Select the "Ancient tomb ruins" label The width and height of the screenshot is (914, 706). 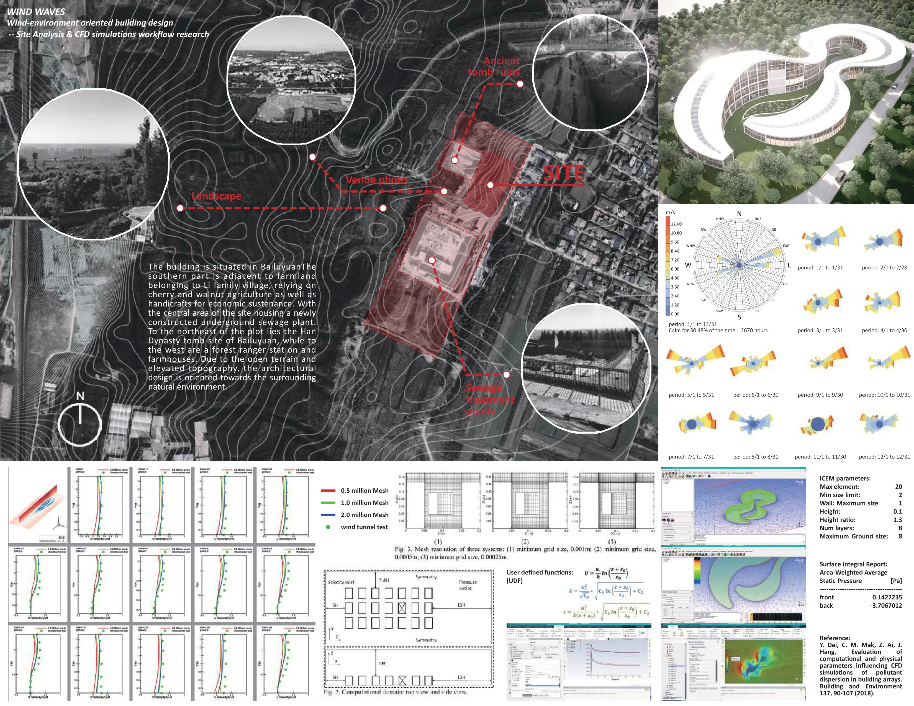tap(494, 66)
